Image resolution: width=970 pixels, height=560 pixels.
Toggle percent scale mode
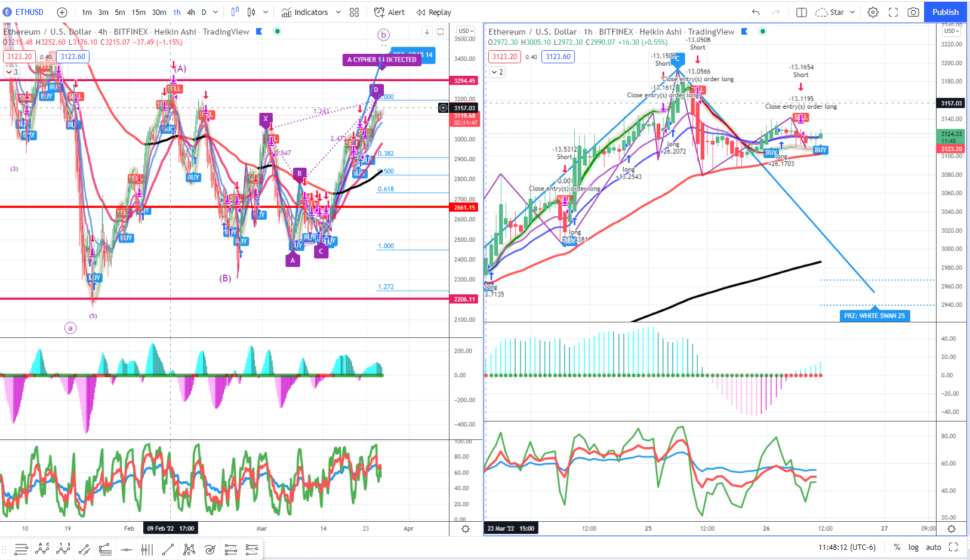click(x=897, y=547)
